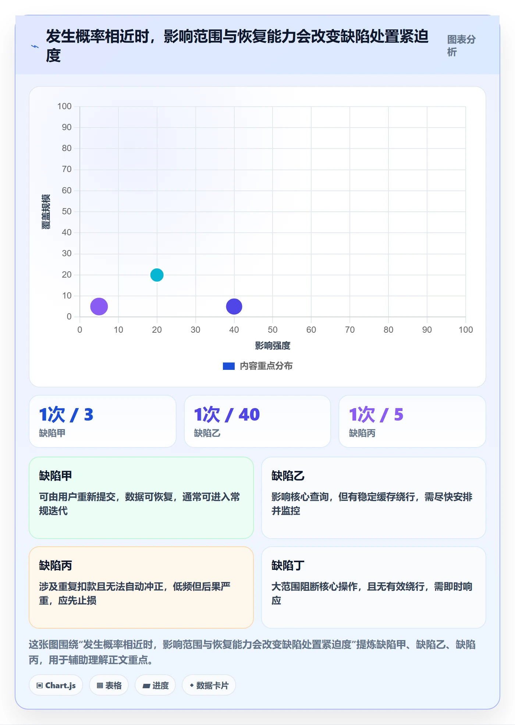Click the grid icon in the 表格 tag
This screenshot has width=515, height=725.
pyautogui.click(x=100, y=686)
